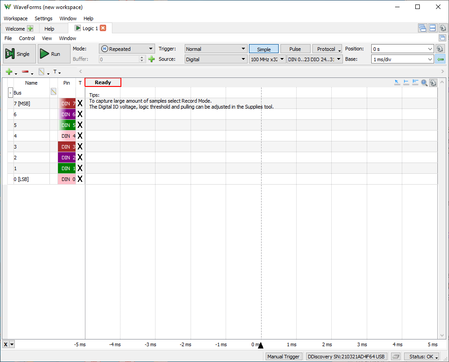Toggle the trigger X for DIN 7
Image resolution: width=449 pixels, height=362 pixels.
80,103
